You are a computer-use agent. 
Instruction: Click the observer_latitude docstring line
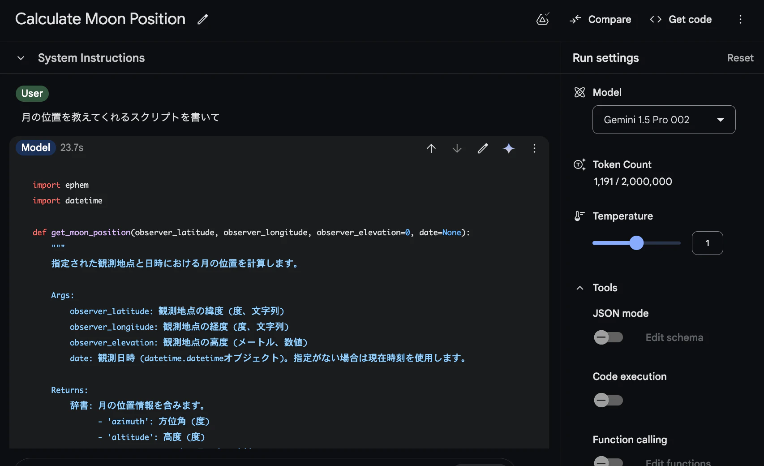(177, 311)
